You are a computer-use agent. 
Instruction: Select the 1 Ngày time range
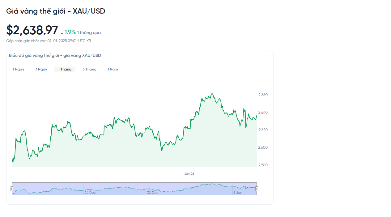click(18, 69)
